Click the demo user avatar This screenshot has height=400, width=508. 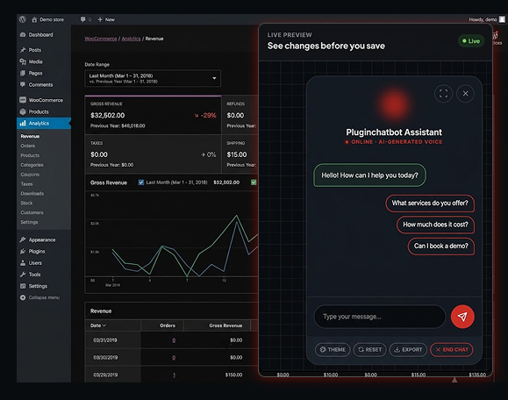click(502, 19)
